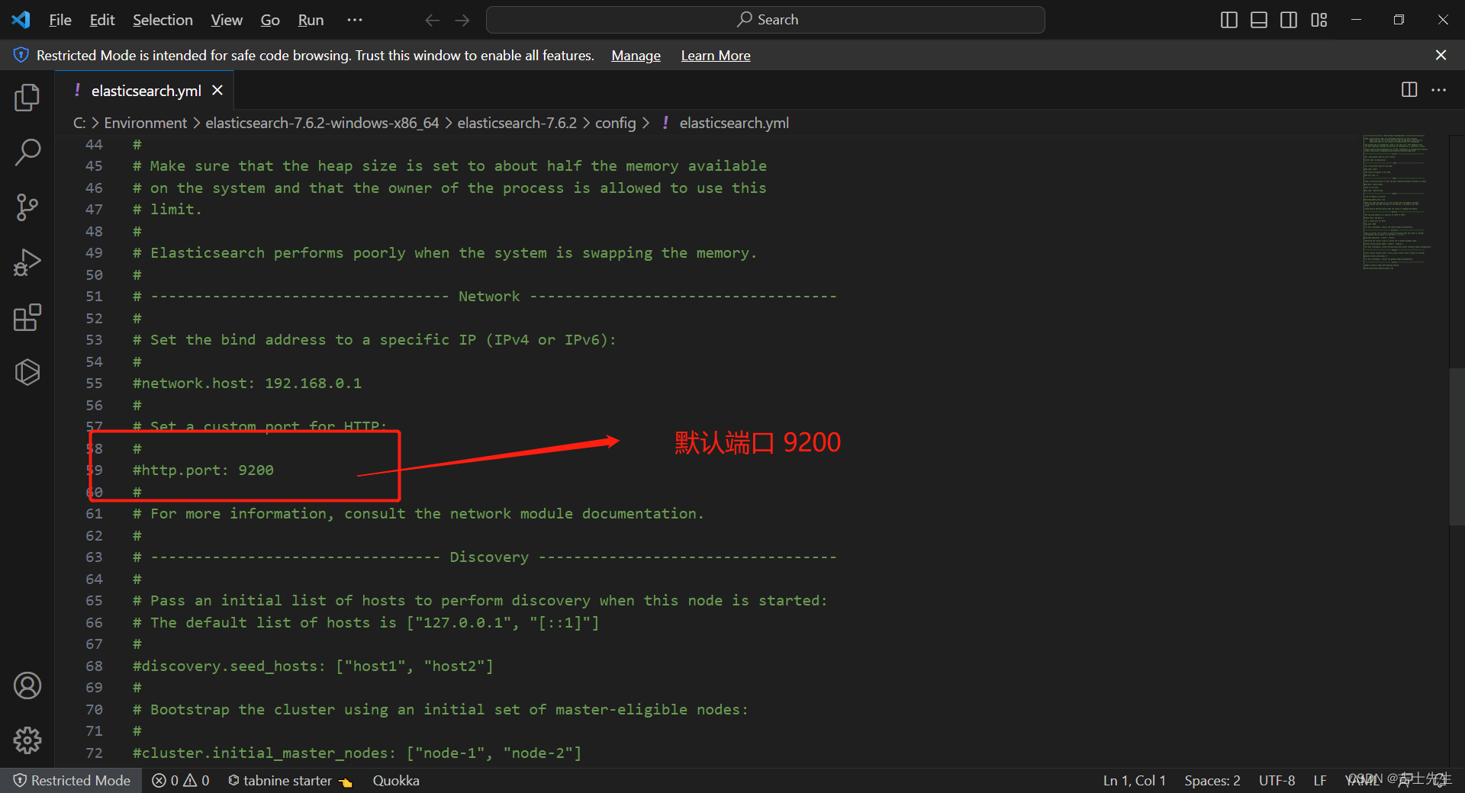Screen dimensions: 1465x793
Task: Open the Selection menu
Action: click(x=163, y=20)
